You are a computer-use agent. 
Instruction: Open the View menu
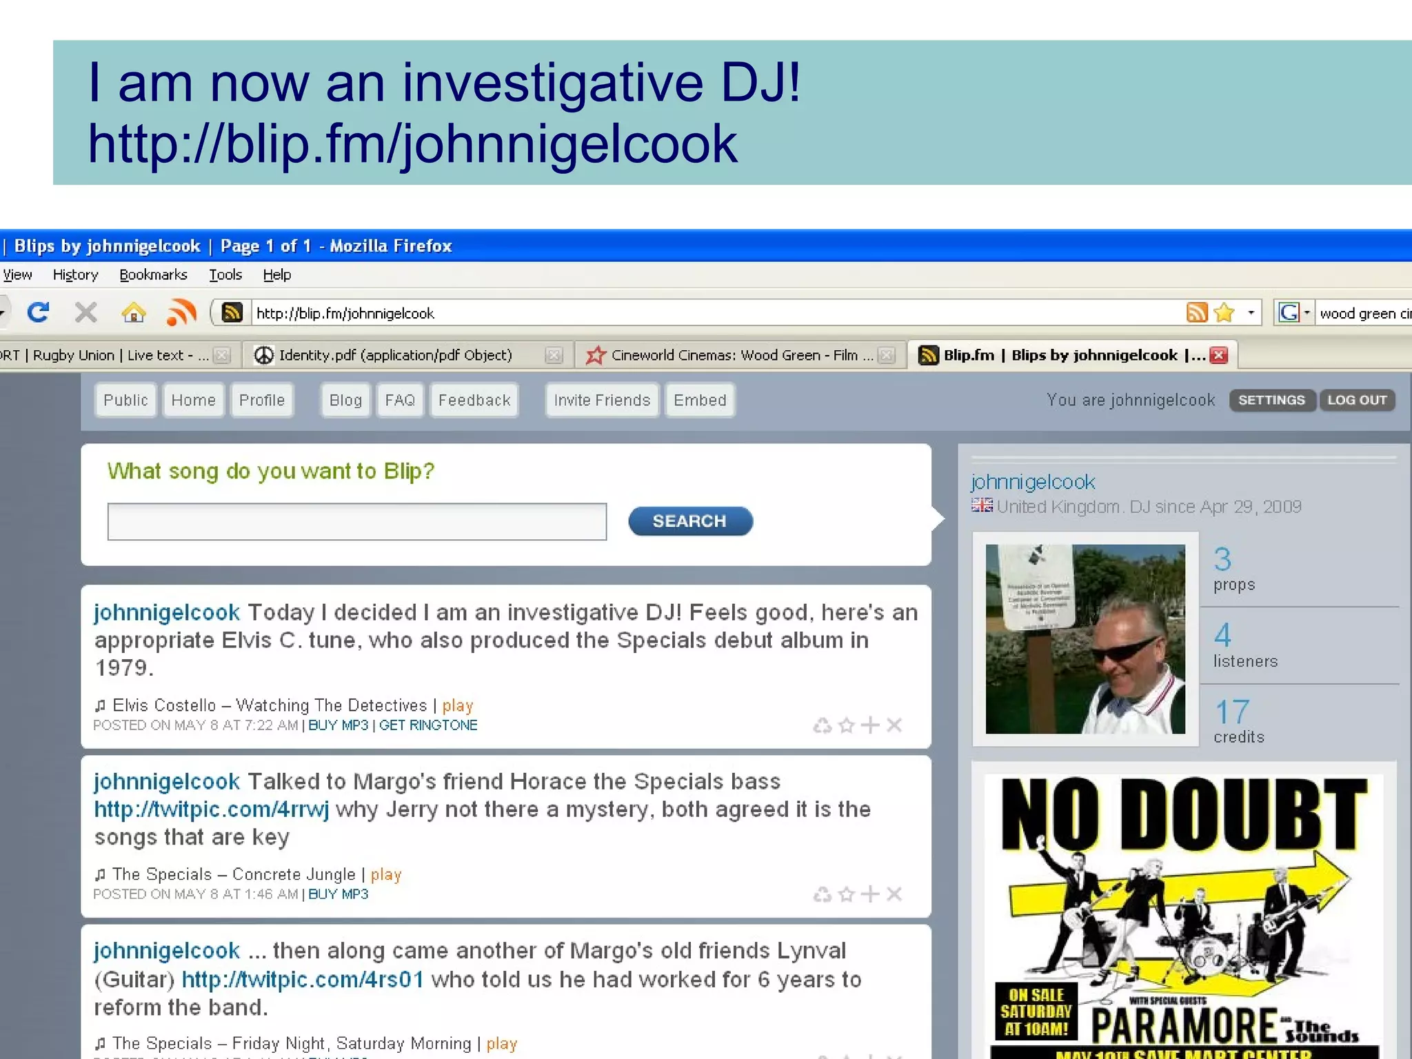point(17,274)
